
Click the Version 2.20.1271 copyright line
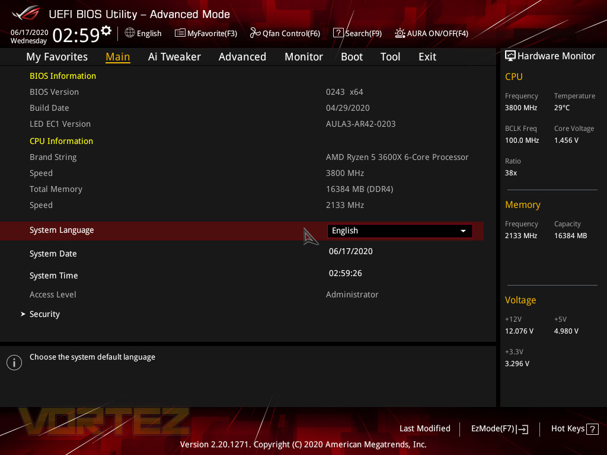click(x=303, y=444)
